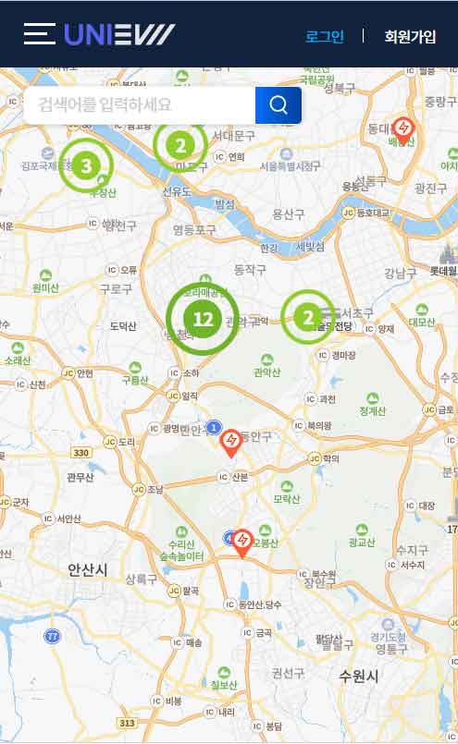Click the red charger pin near 모봉산
This screenshot has width=458, height=744.
(x=242, y=543)
